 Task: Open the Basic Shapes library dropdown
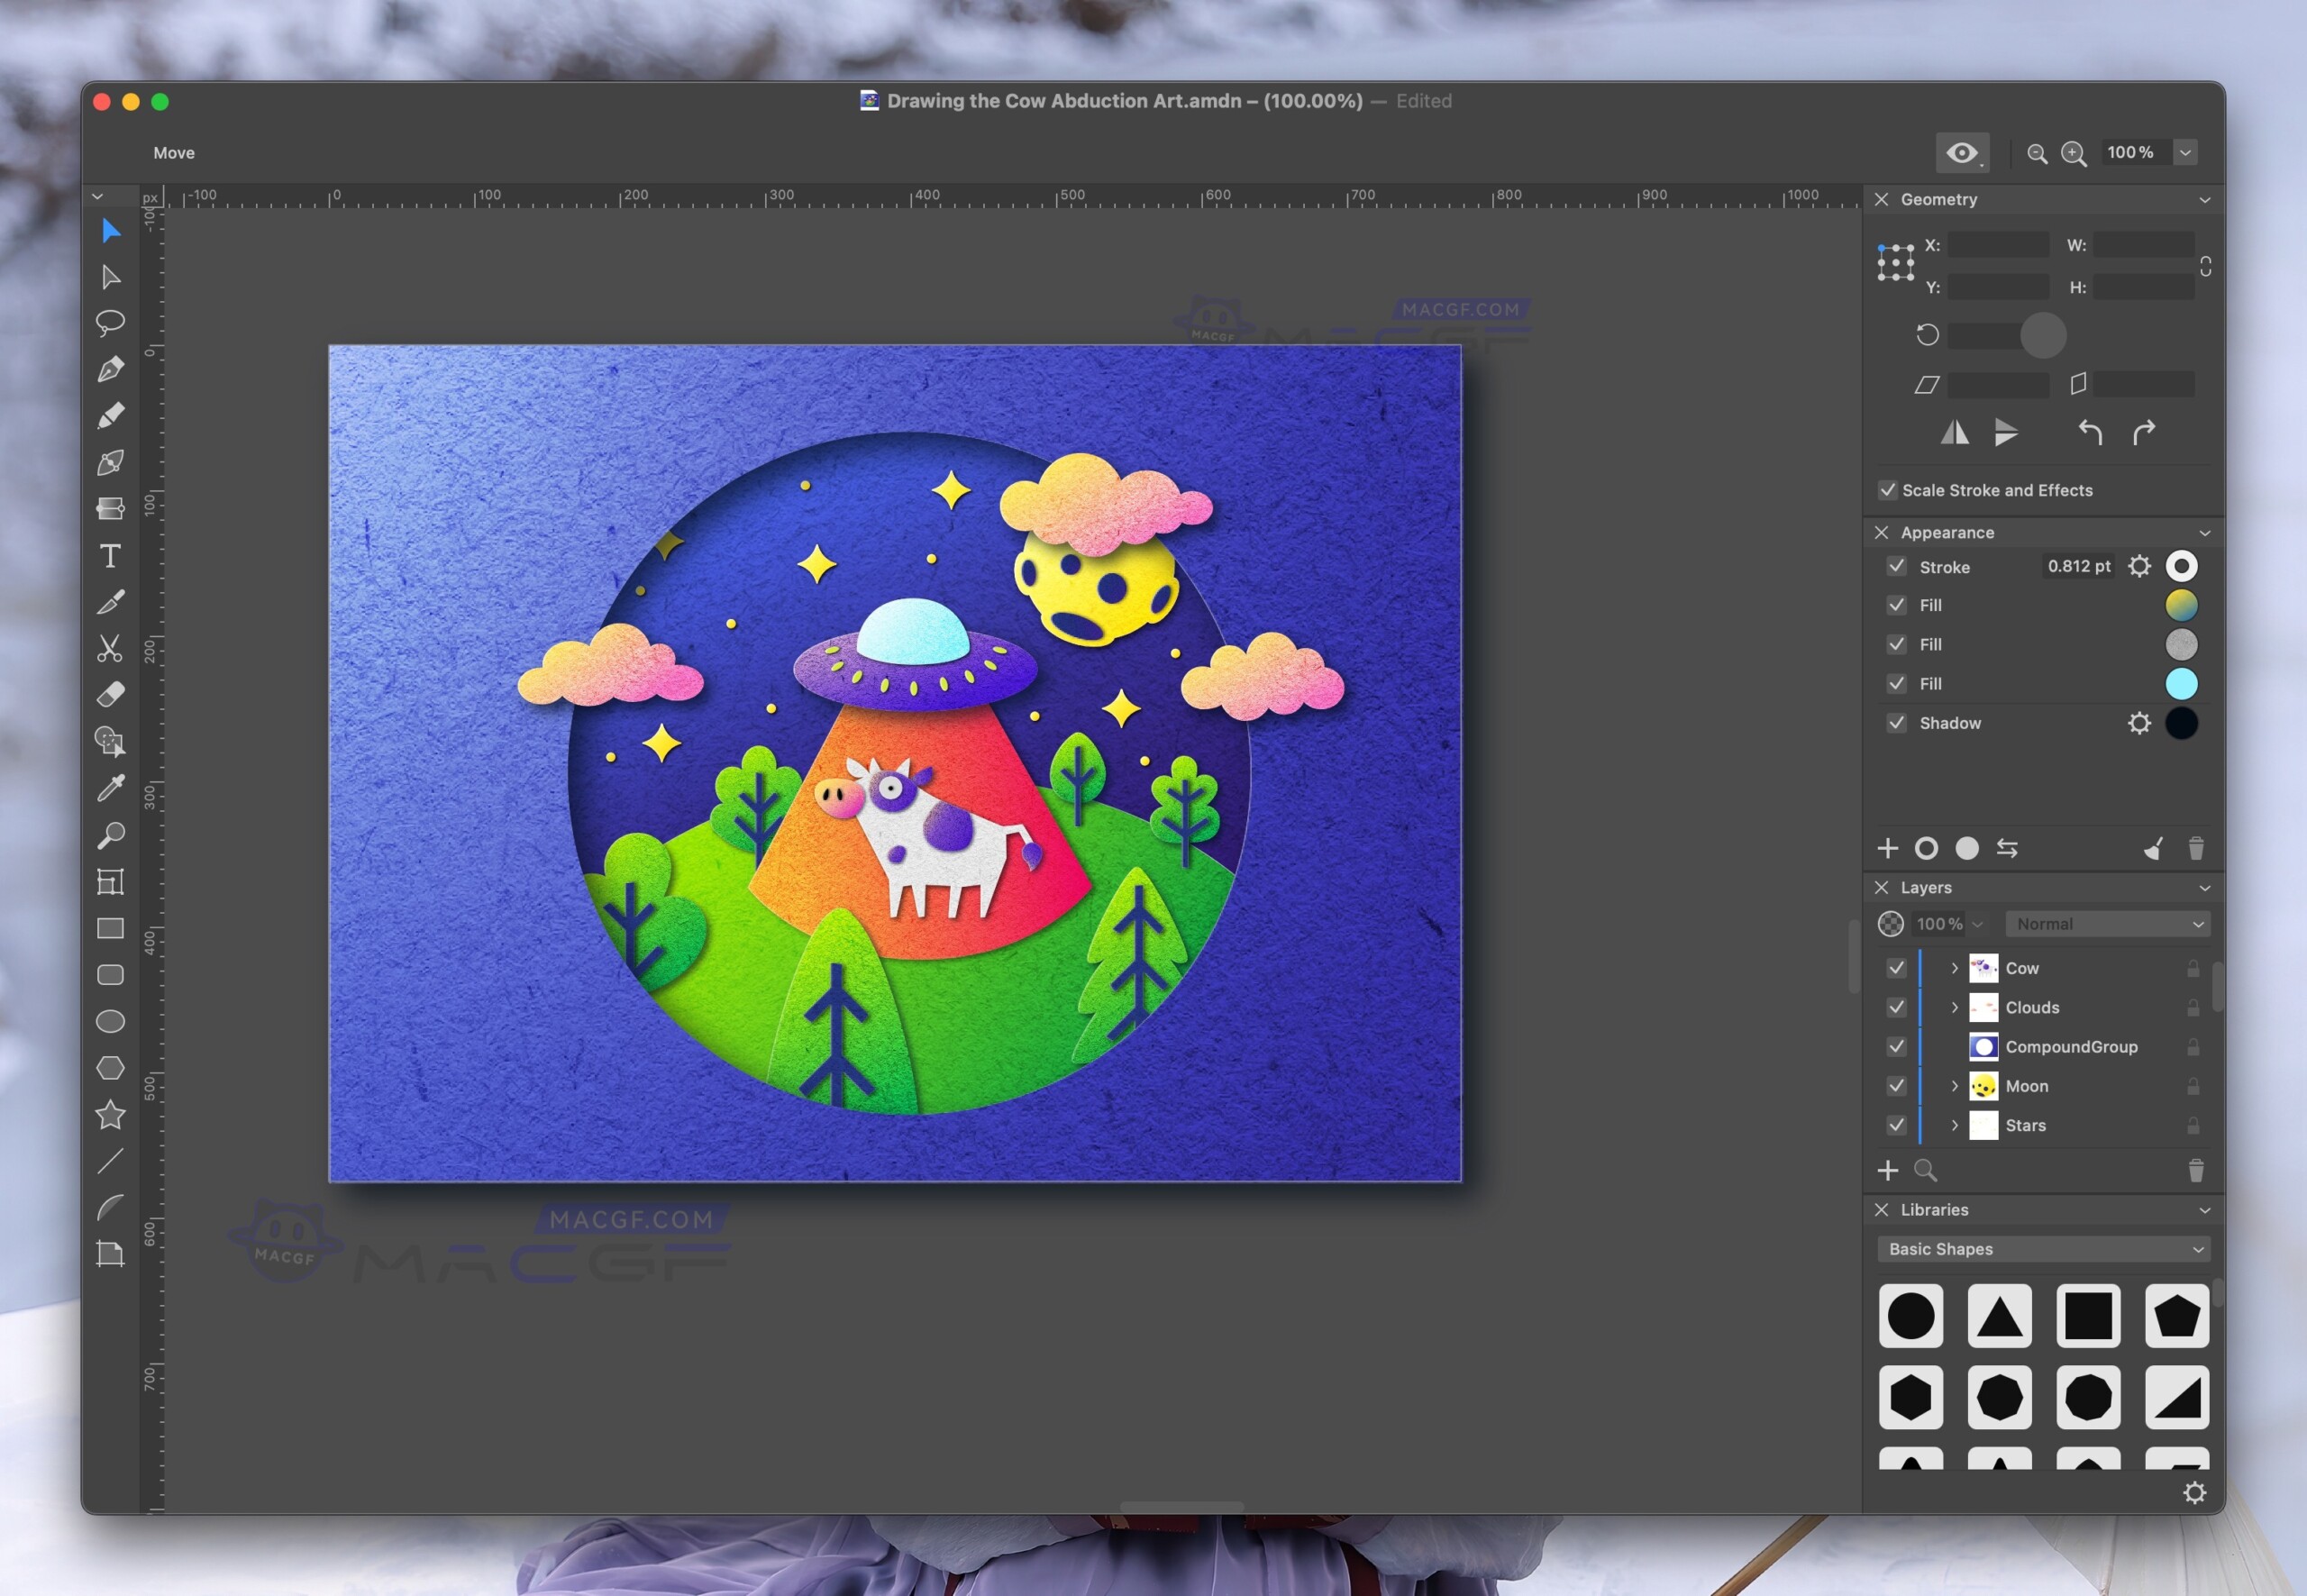(2043, 1249)
